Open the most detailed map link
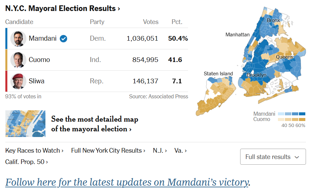Viewport: 319px width, 192px height. pos(95,124)
